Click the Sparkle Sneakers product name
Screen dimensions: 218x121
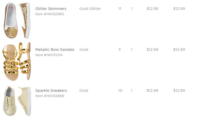pos(51,91)
